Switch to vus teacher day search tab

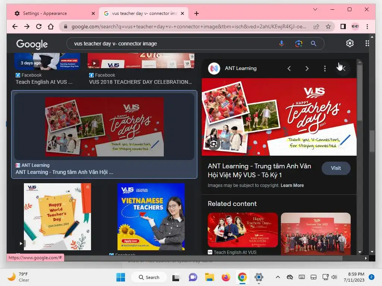pyautogui.click(x=144, y=13)
